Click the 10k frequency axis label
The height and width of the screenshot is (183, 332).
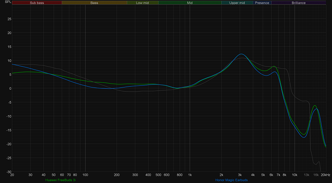[295, 175]
